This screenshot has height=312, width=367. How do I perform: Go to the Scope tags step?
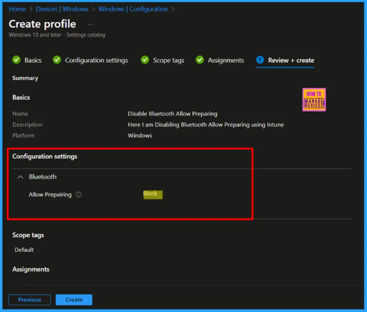(x=169, y=60)
